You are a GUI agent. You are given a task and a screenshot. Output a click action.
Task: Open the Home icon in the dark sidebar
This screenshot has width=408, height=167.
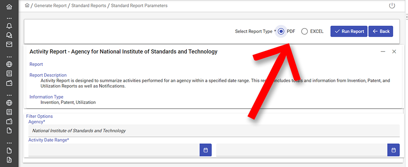coord(9,7)
